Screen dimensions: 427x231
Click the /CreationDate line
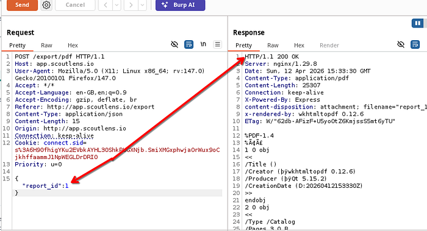tap(304, 186)
